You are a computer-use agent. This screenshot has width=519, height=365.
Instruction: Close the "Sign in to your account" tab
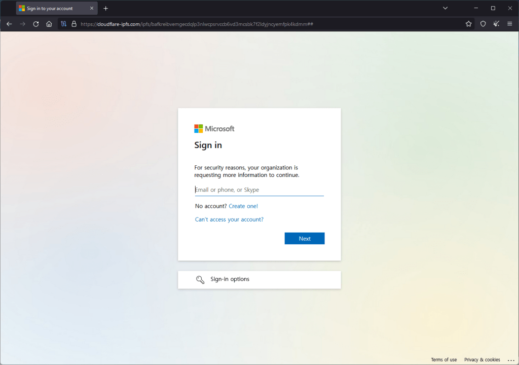coord(92,8)
